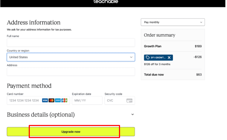Click the Payment method heading
Screen dimensions: 227x140
29,86
